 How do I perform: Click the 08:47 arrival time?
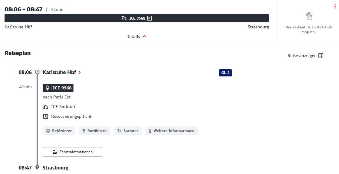coord(25,168)
